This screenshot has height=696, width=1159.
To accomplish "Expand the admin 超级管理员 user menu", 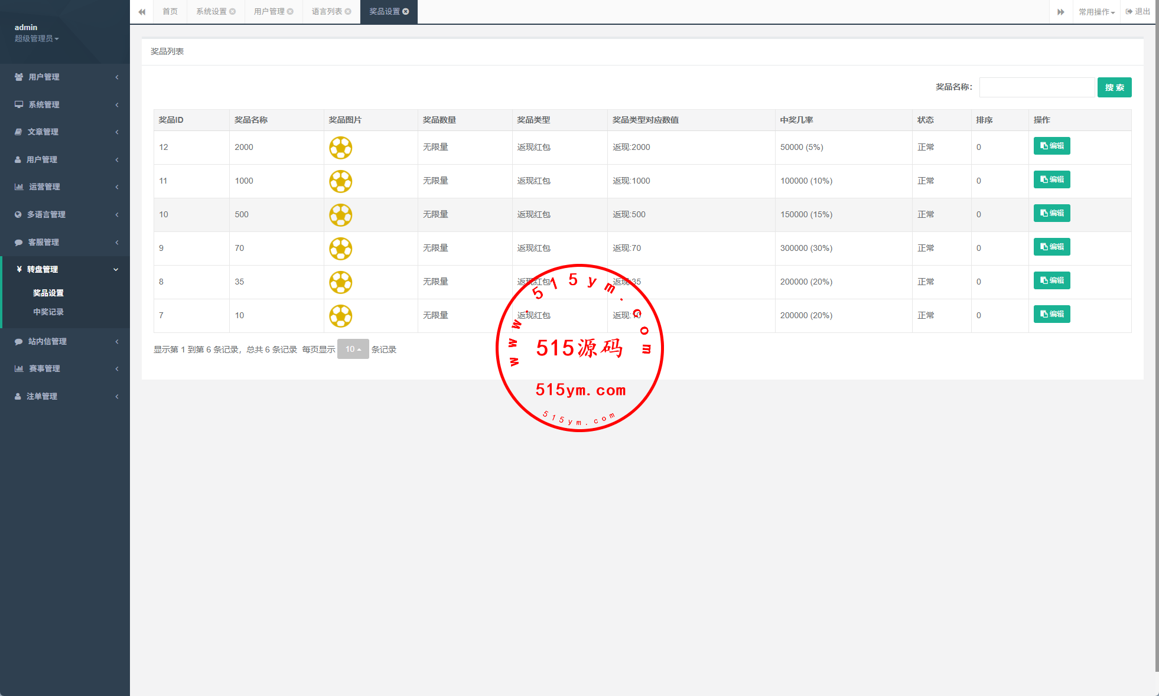I will [x=37, y=38].
